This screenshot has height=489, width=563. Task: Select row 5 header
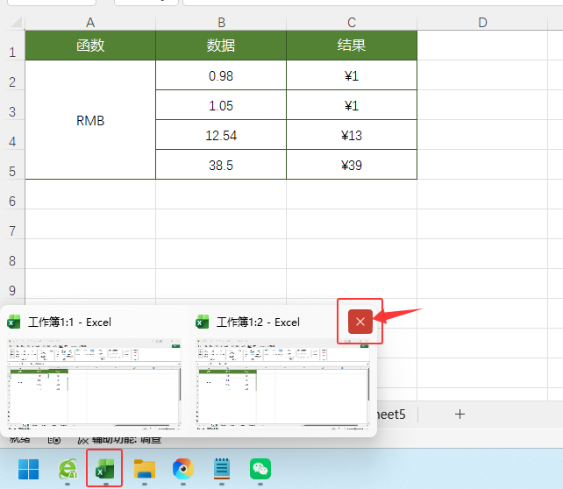(x=12, y=165)
